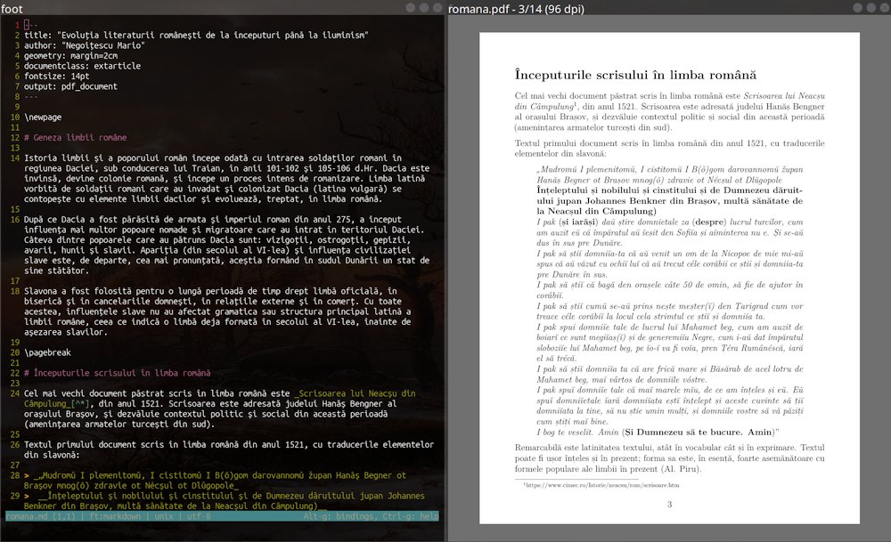Click the bold '(și iarăși)' text in the PDF

(578, 222)
